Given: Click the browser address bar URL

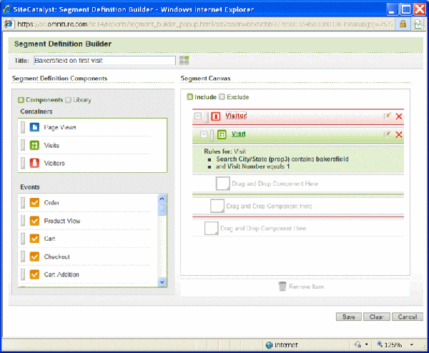Looking at the screenshot, I should click(x=204, y=24).
